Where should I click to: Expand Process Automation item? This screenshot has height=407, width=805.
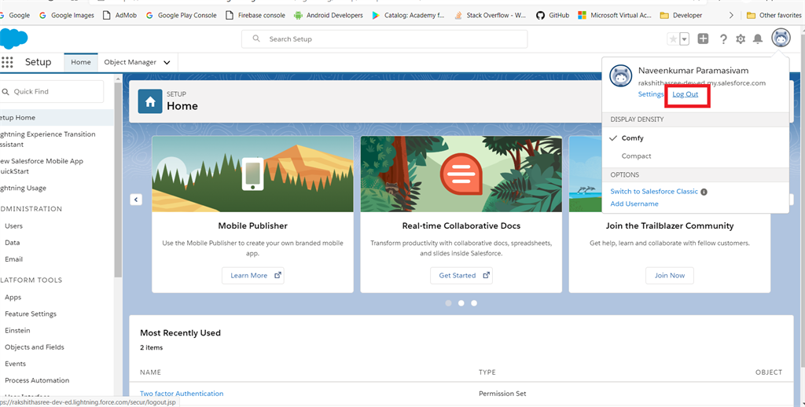tap(37, 380)
